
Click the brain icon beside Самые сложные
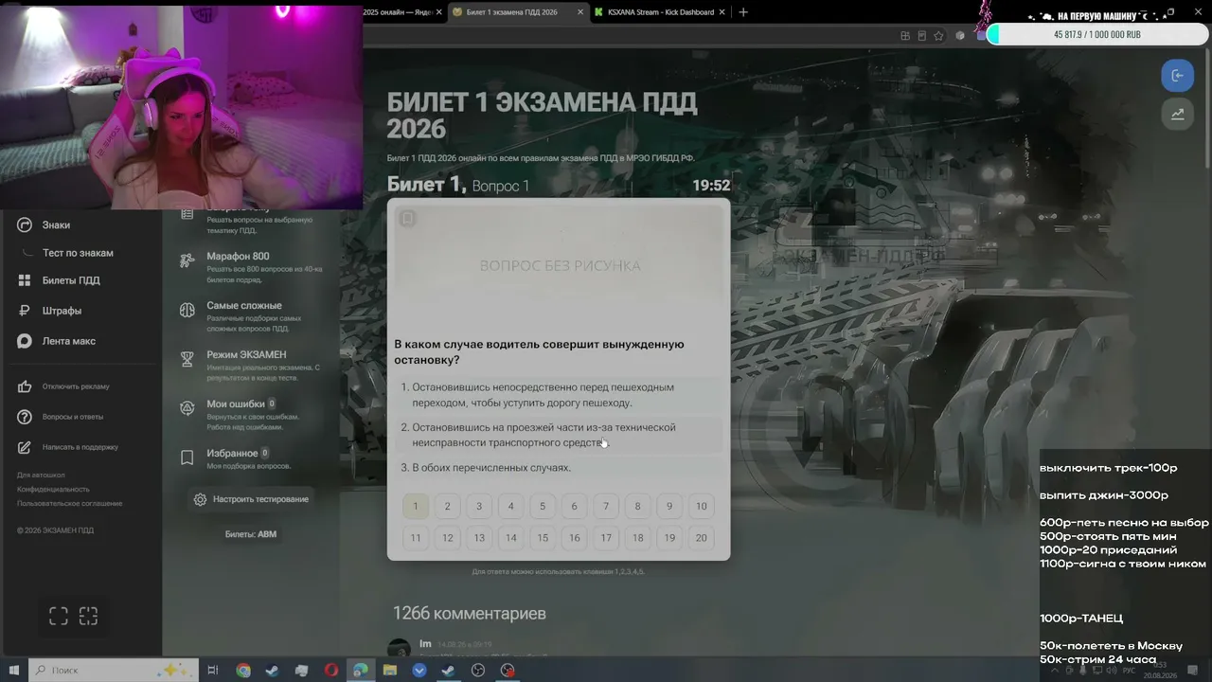pos(187,310)
